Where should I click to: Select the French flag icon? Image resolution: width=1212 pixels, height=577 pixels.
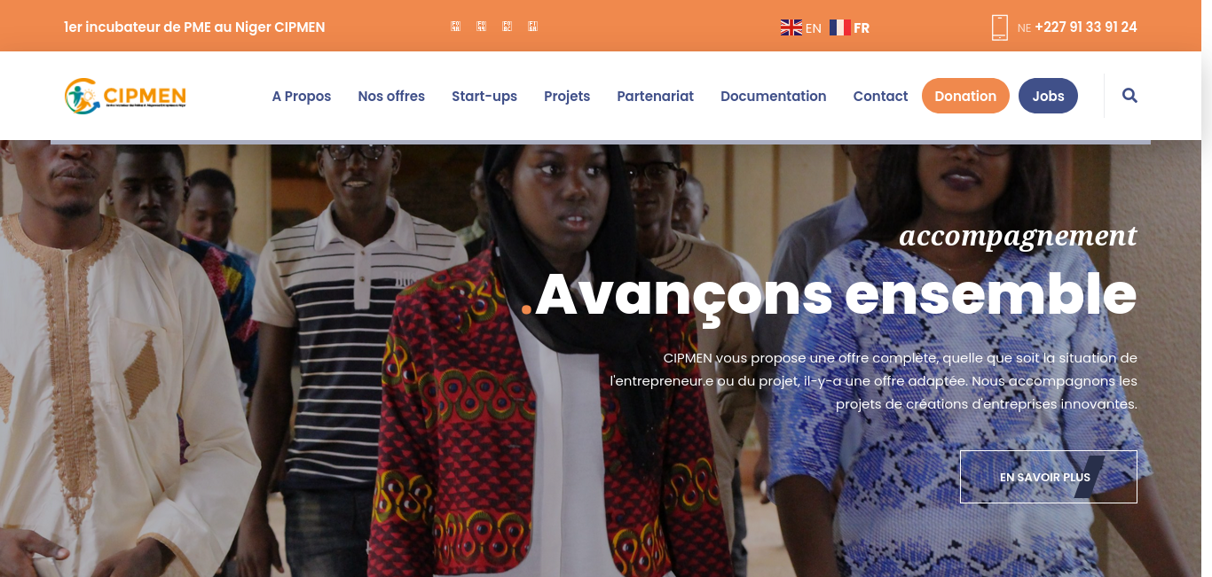coord(840,27)
